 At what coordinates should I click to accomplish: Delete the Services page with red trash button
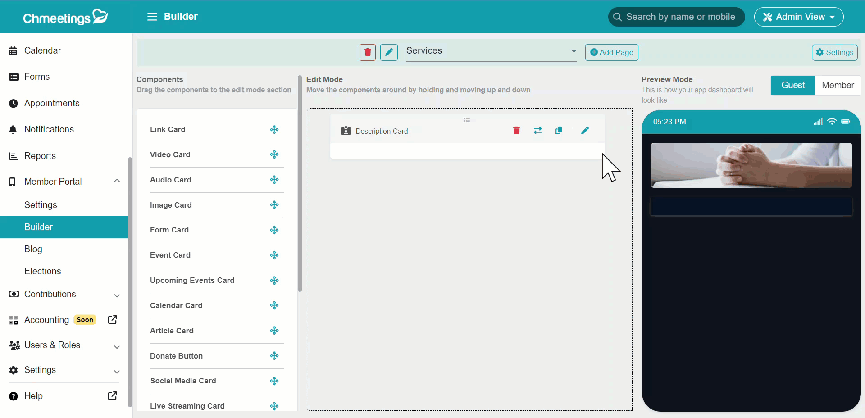(368, 52)
